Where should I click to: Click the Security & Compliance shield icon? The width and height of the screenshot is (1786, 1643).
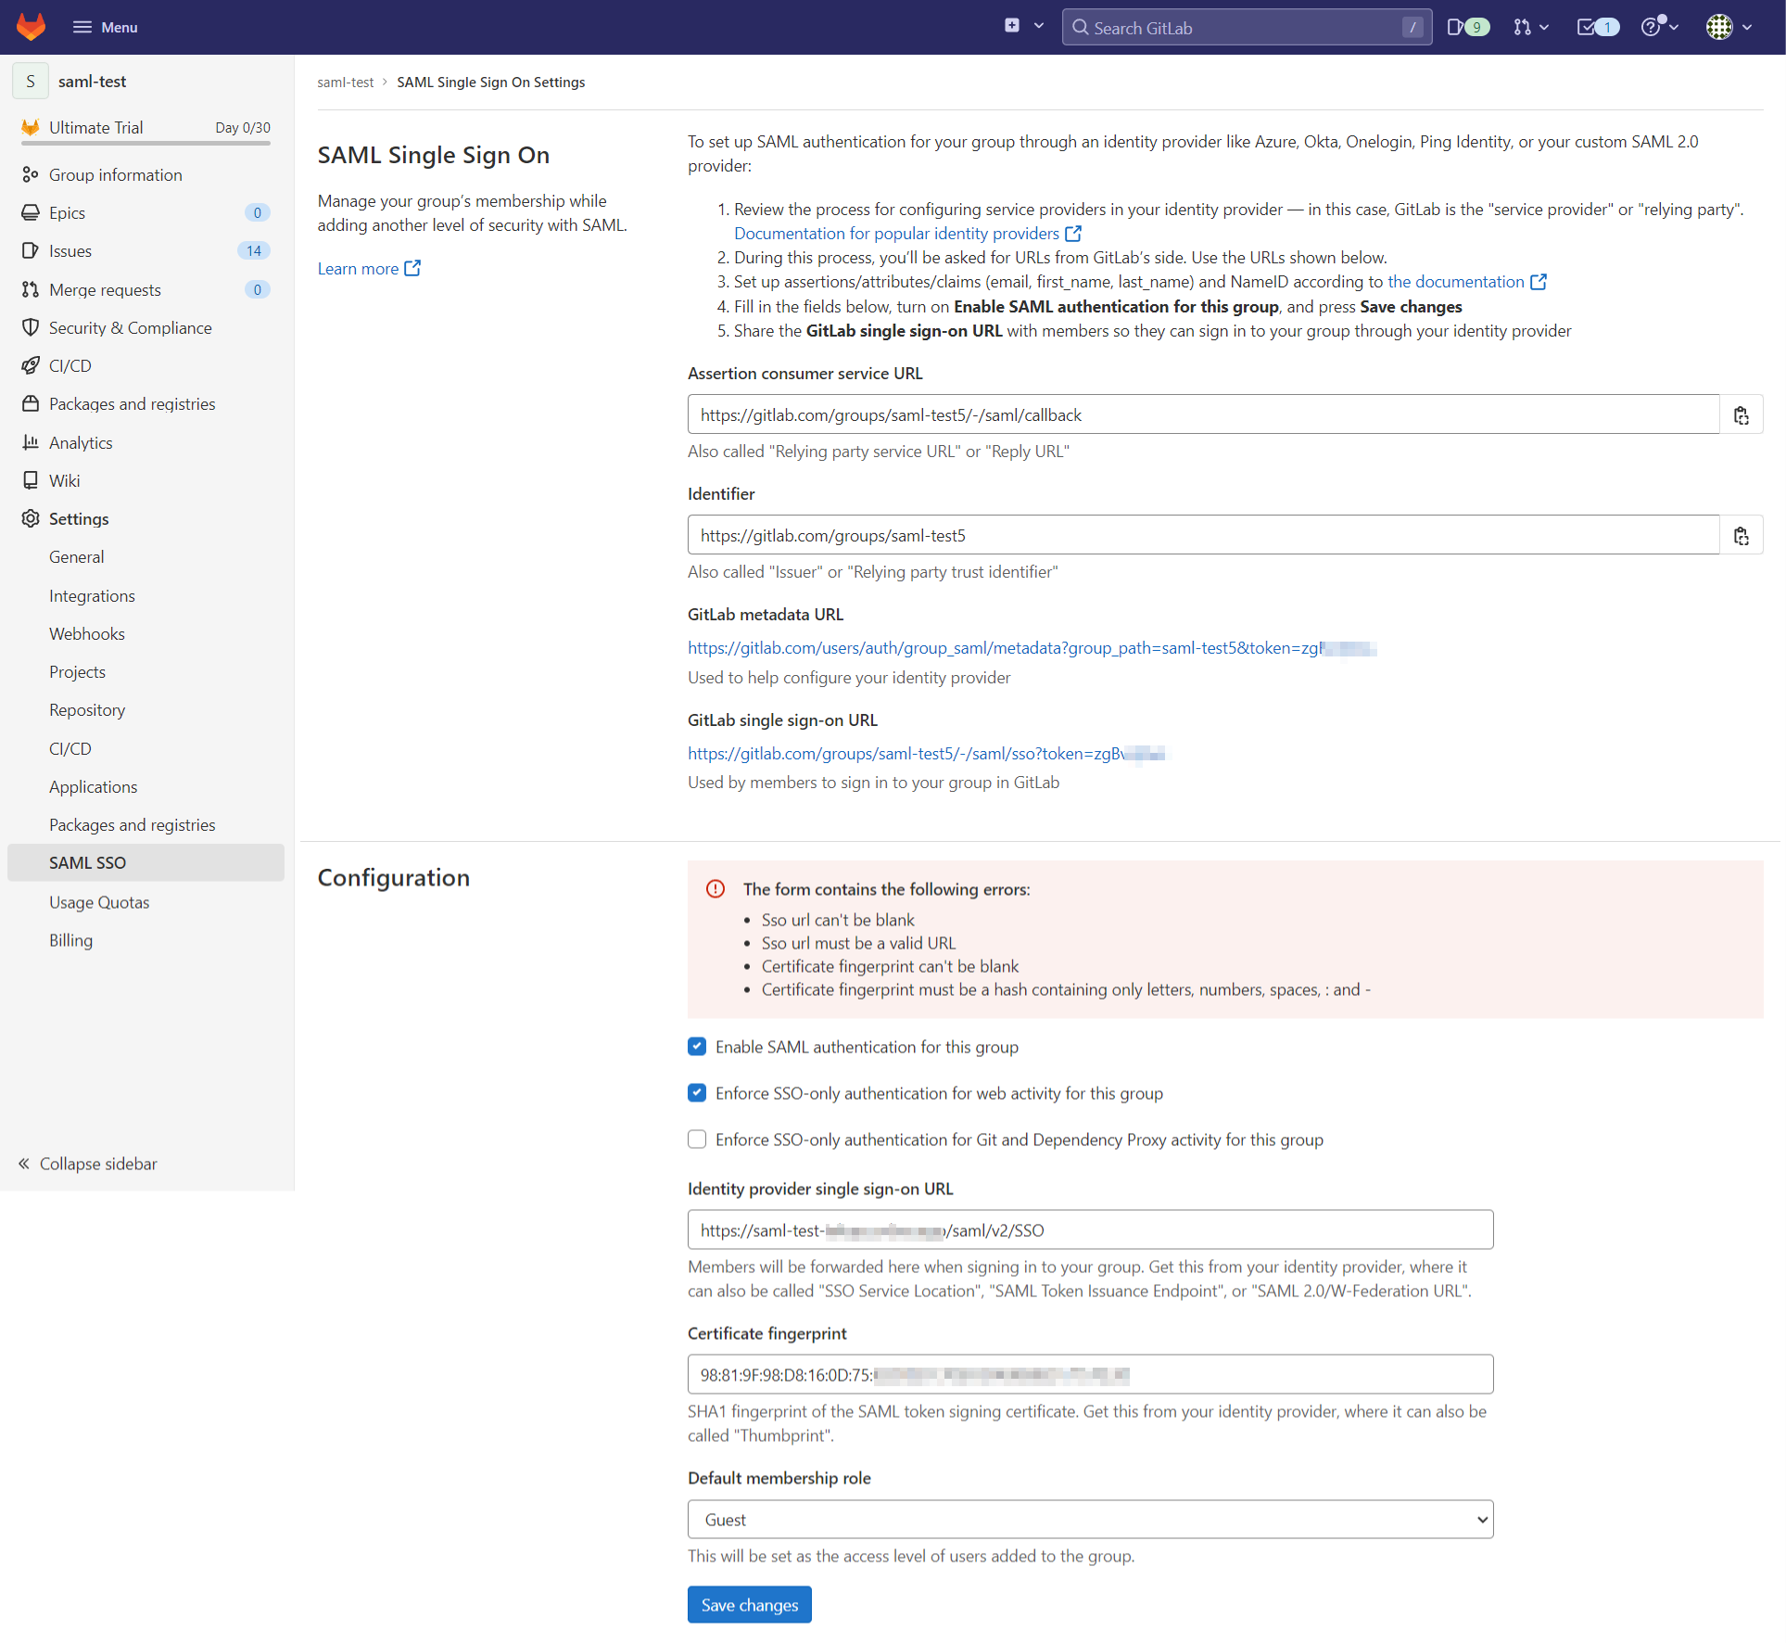coord(31,327)
